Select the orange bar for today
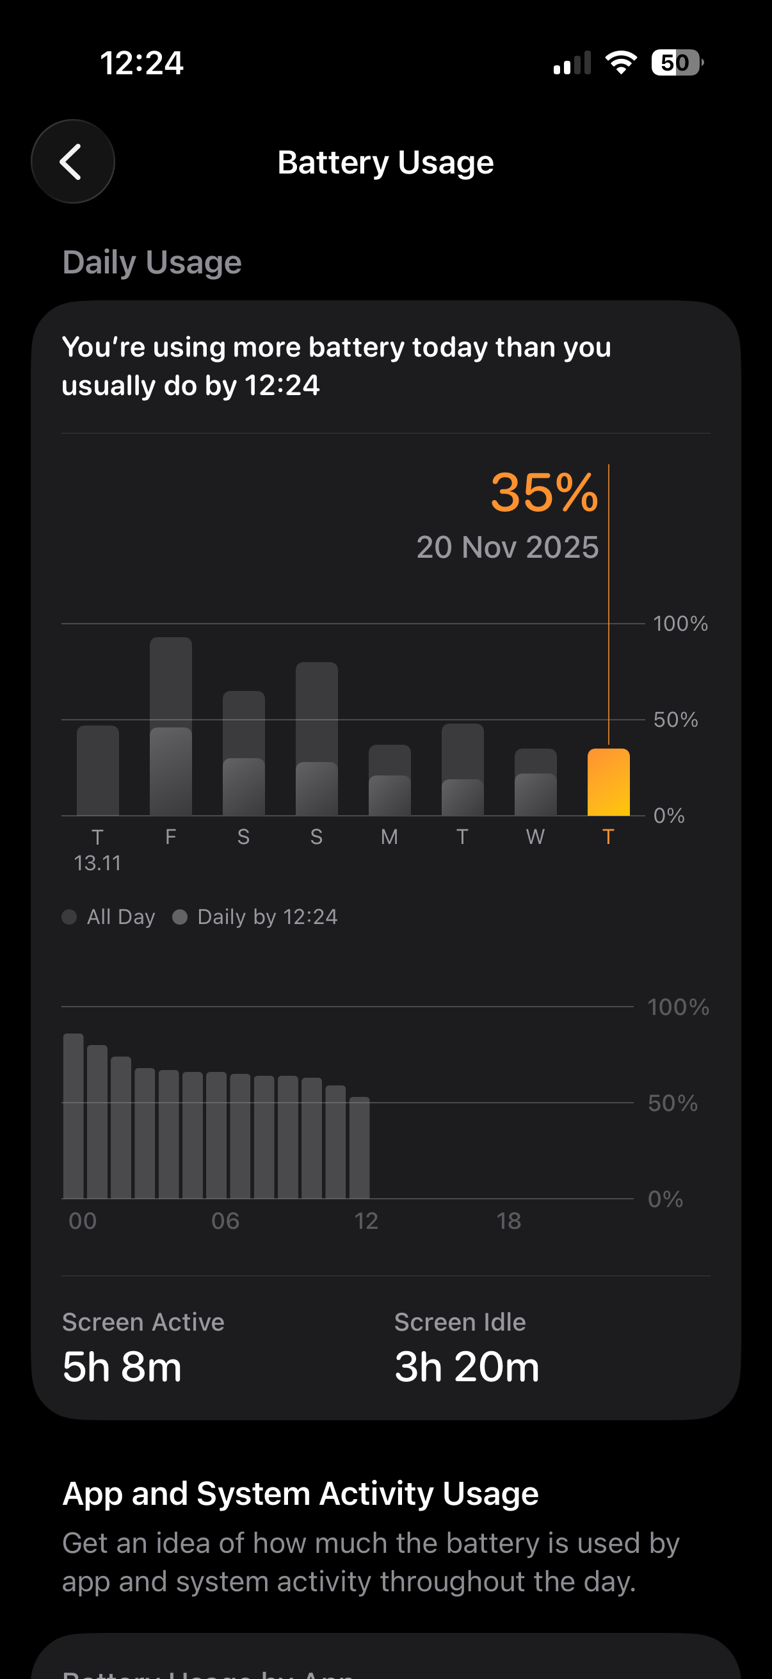The image size is (772, 1679). click(x=608, y=782)
